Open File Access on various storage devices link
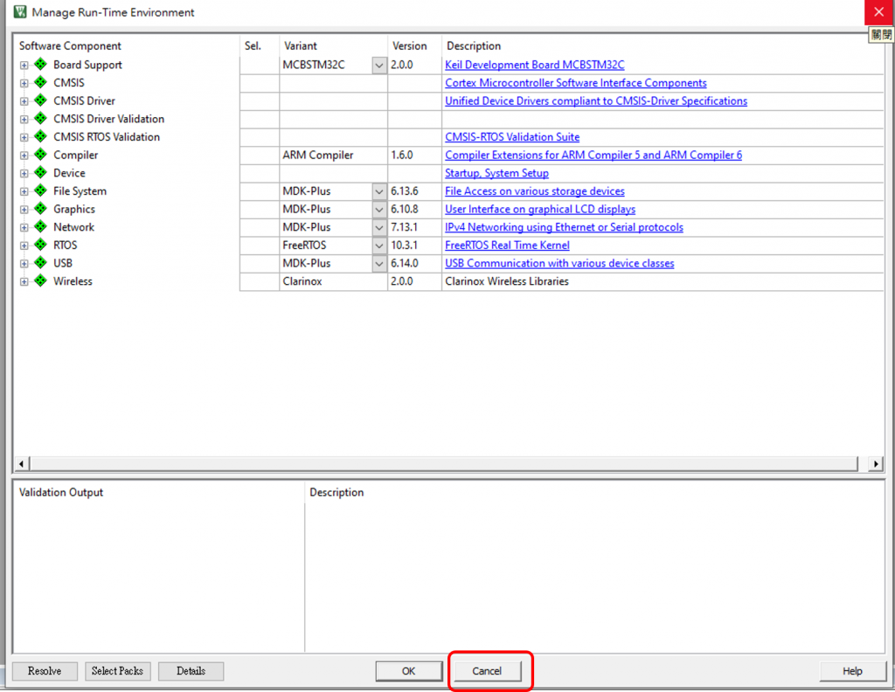The width and height of the screenshot is (895, 692). coord(534,191)
